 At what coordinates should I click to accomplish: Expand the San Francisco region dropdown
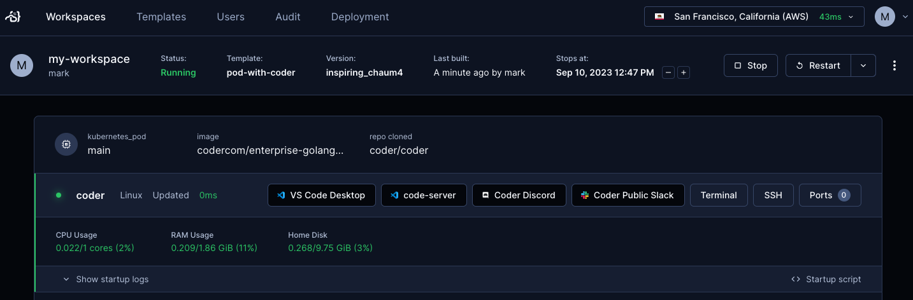pos(754,17)
